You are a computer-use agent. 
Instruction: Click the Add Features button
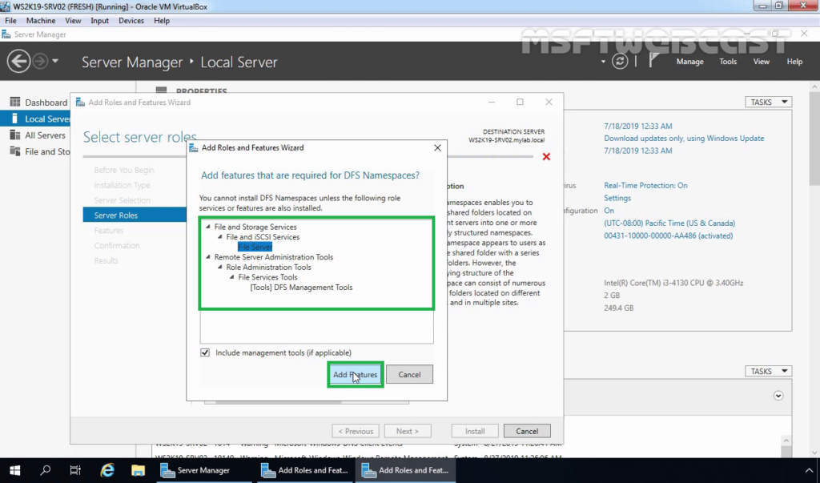point(355,375)
